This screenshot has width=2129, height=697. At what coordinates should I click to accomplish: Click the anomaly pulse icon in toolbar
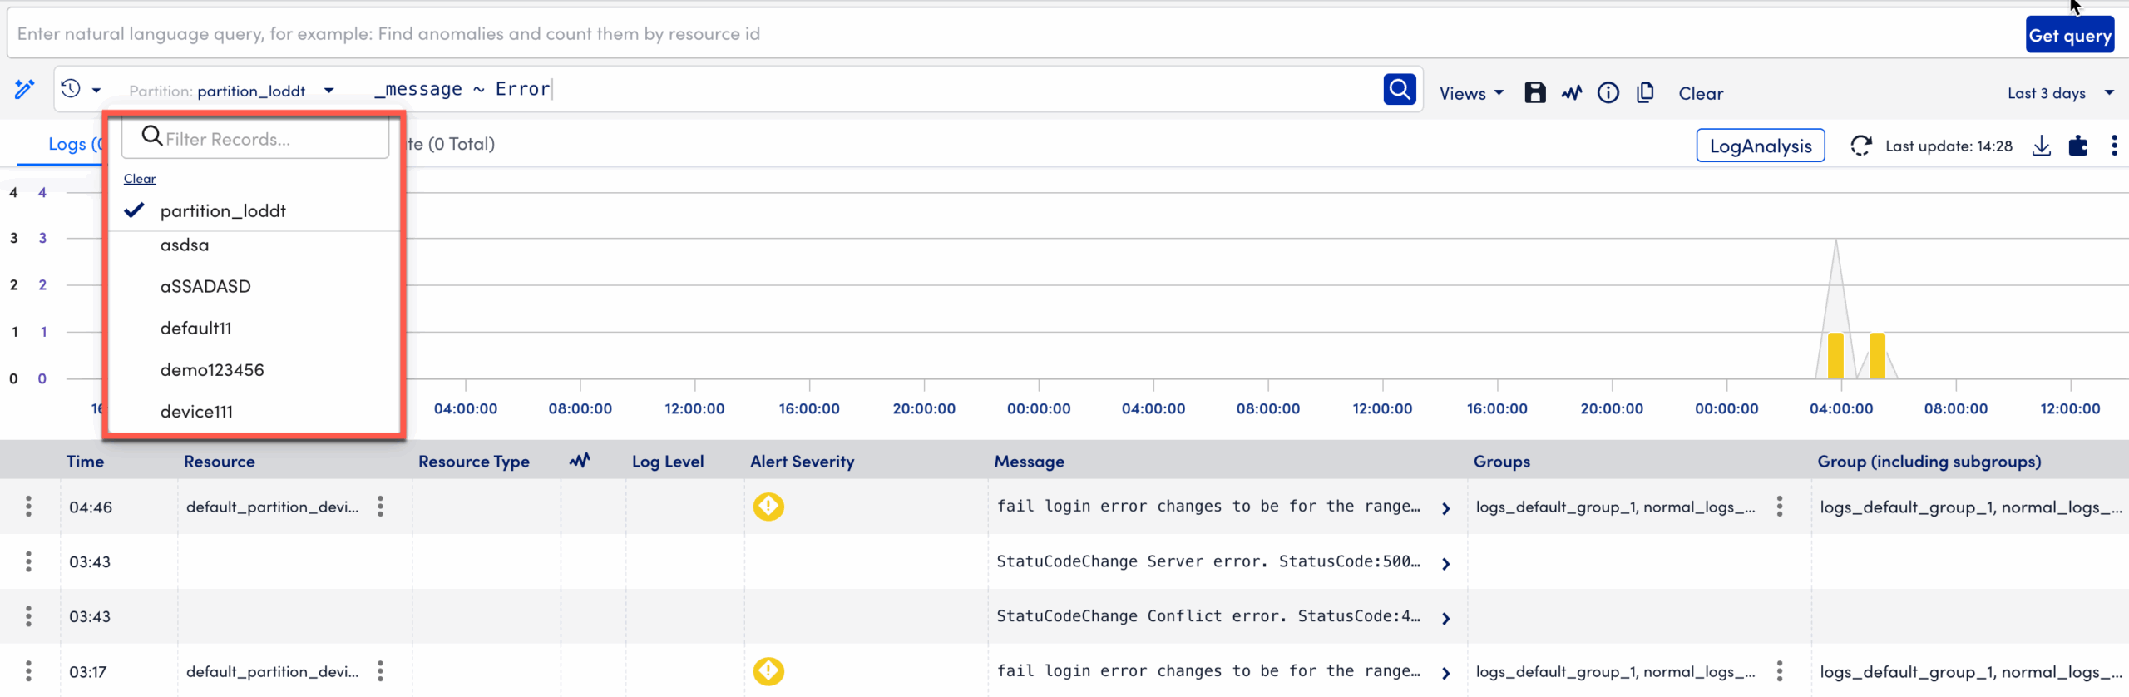click(x=1572, y=93)
